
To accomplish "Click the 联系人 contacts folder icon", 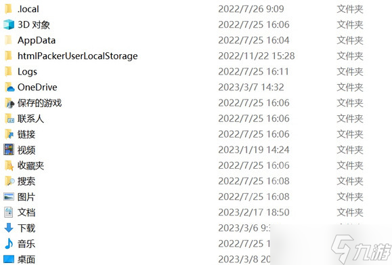I will click(9, 119).
